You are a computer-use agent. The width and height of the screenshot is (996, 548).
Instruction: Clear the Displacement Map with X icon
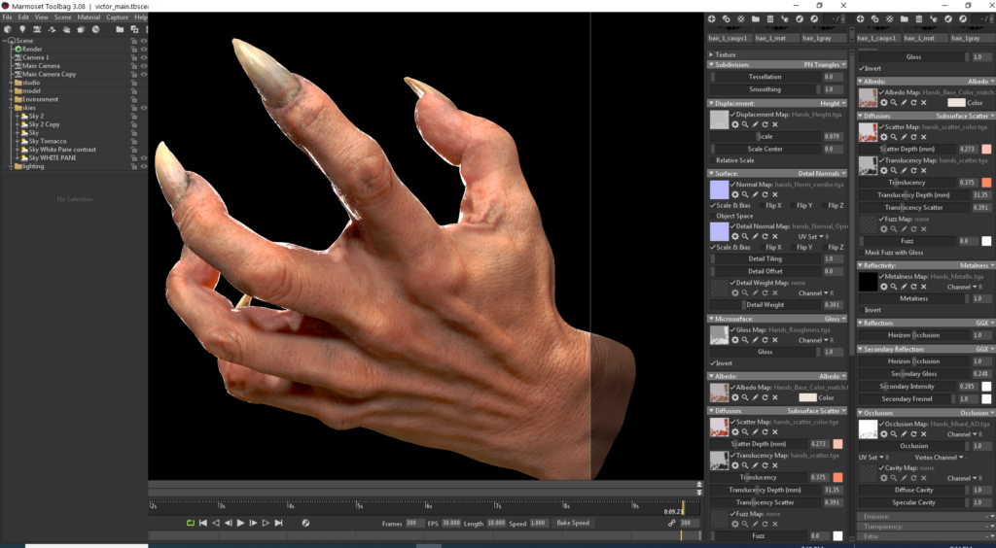[x=775, y=124]
